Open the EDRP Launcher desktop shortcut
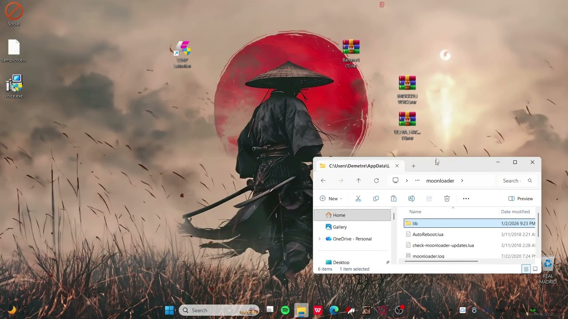This screenshot has height=319, width=568. (182, 54)
